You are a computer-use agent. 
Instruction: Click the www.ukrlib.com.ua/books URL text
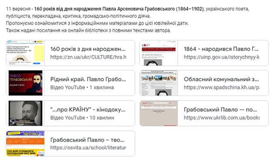[x=221, y=118]
